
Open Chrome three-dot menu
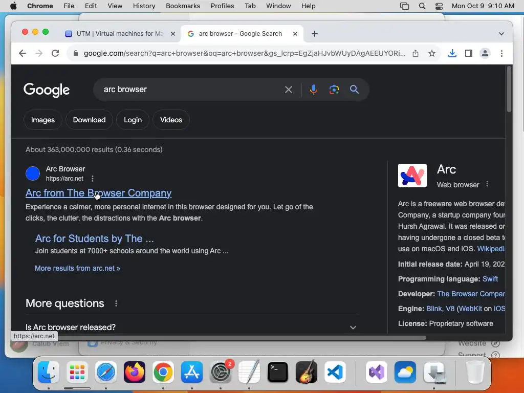click(x=501, y=53)
